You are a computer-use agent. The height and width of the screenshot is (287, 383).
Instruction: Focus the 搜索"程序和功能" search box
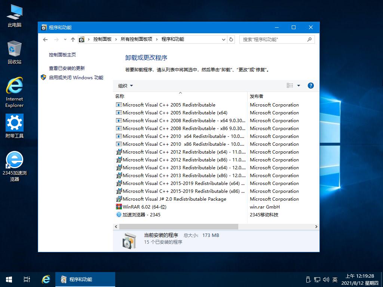(x=277, y=40)
